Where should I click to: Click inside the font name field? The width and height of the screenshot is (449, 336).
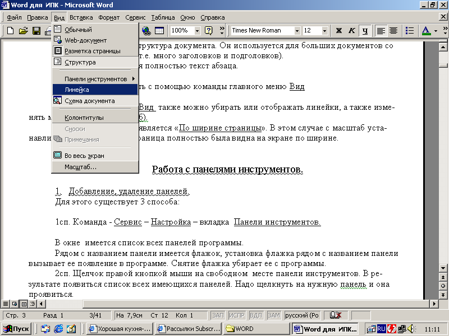pyautogui.click(x=262, y=30)
